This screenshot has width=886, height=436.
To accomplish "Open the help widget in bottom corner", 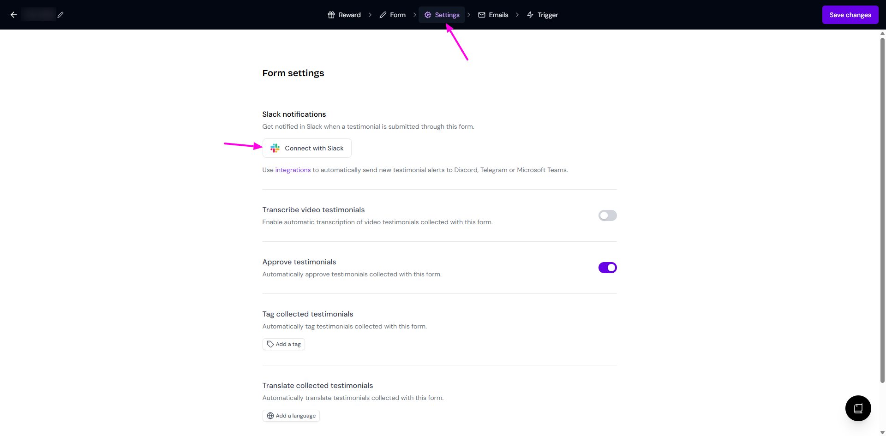I will [x=858, y=408].
